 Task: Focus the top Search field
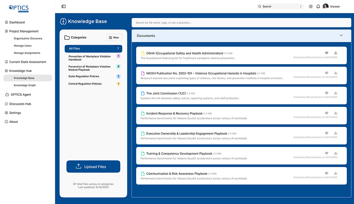coord(280,6)
